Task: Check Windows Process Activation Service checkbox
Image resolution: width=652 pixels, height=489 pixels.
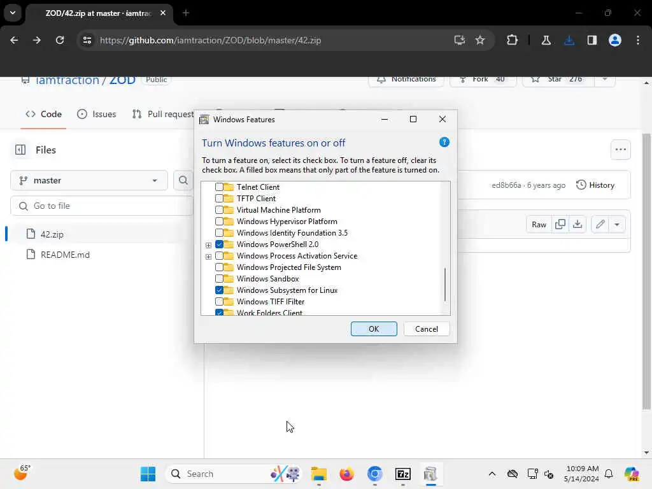Action: click(219, 256)
